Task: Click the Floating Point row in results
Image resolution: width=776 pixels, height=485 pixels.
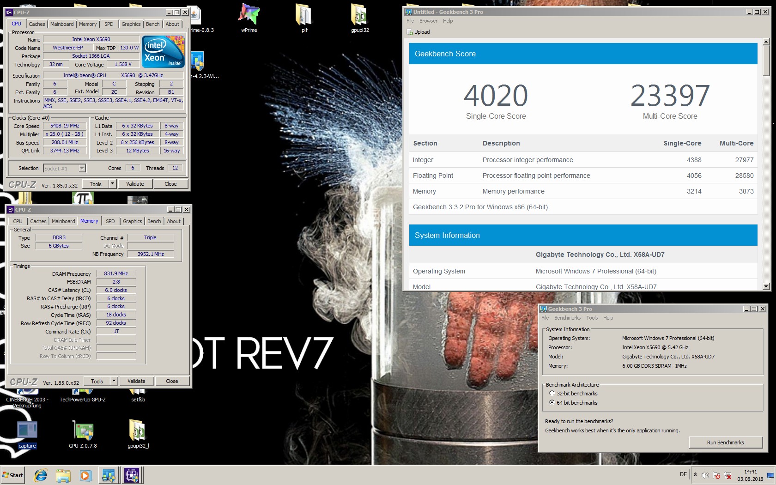Action: pos(583,176)
